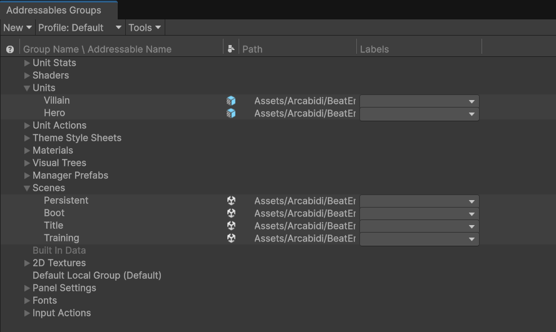This screenshot has width=556, height=332.
Task: Open the Tools menu
Action: click(x=145, y=28)
